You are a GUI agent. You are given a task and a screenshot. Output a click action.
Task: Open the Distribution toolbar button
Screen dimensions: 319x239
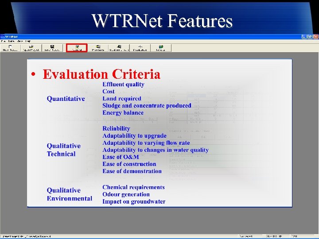140,48
